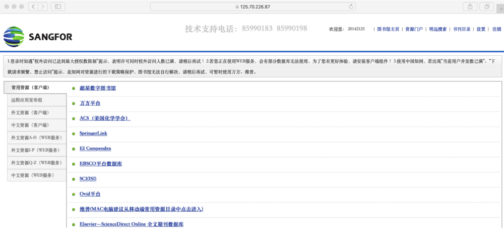Open the Share icon in Safari toolbar
The image size is (504, 228).
[470, 7]
